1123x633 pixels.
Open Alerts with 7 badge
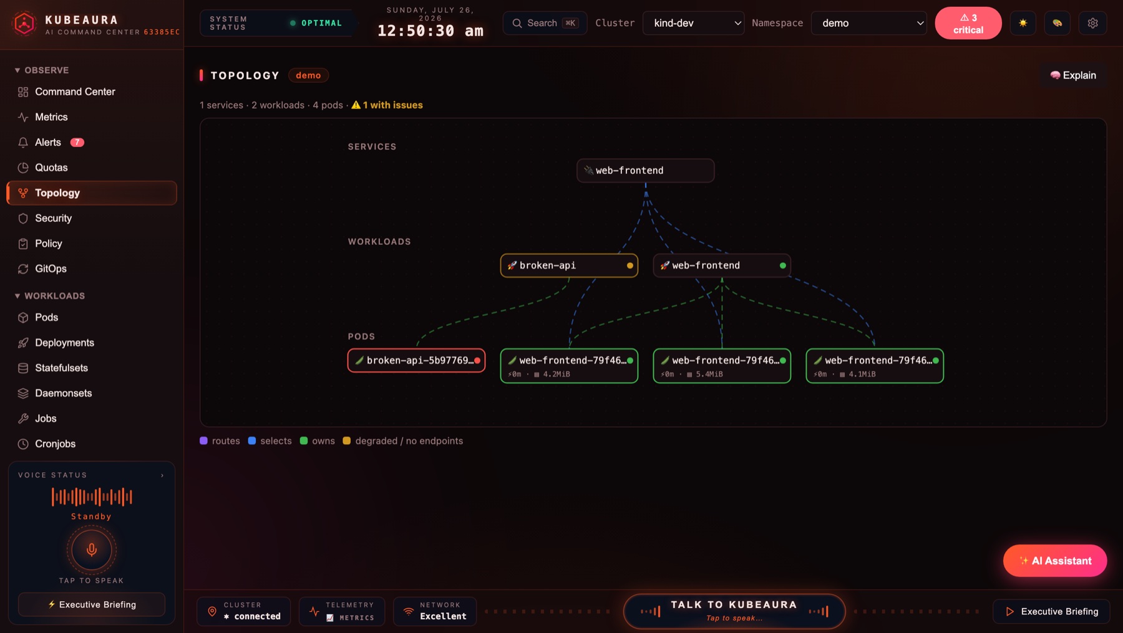point(92,142)
